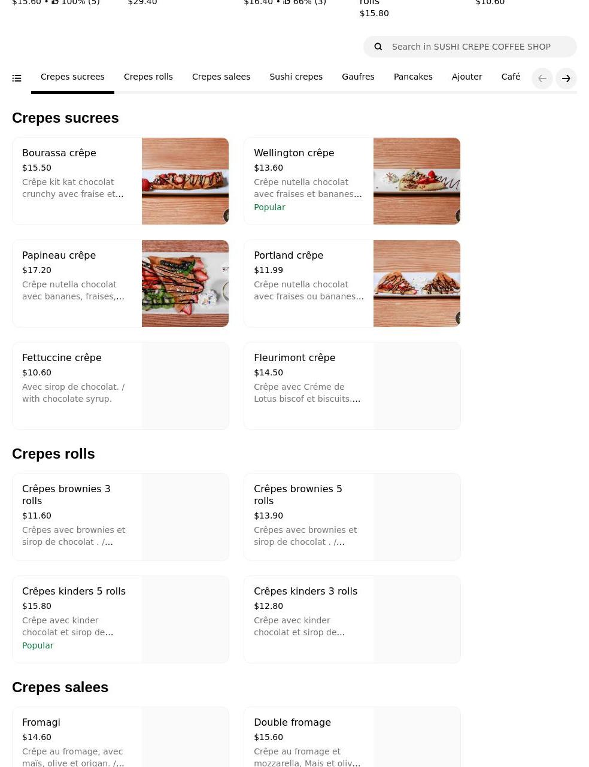Select the Sushi crepes tab
589x767 pixels.
tap(296, 77)
